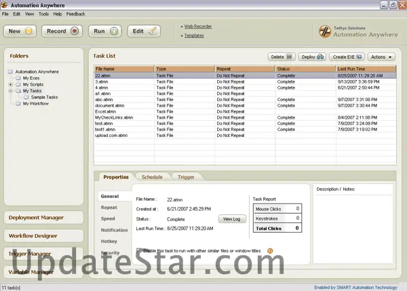Select the upload.com.atmn task row
Viewport: 407px width, 291px height.
245,135
